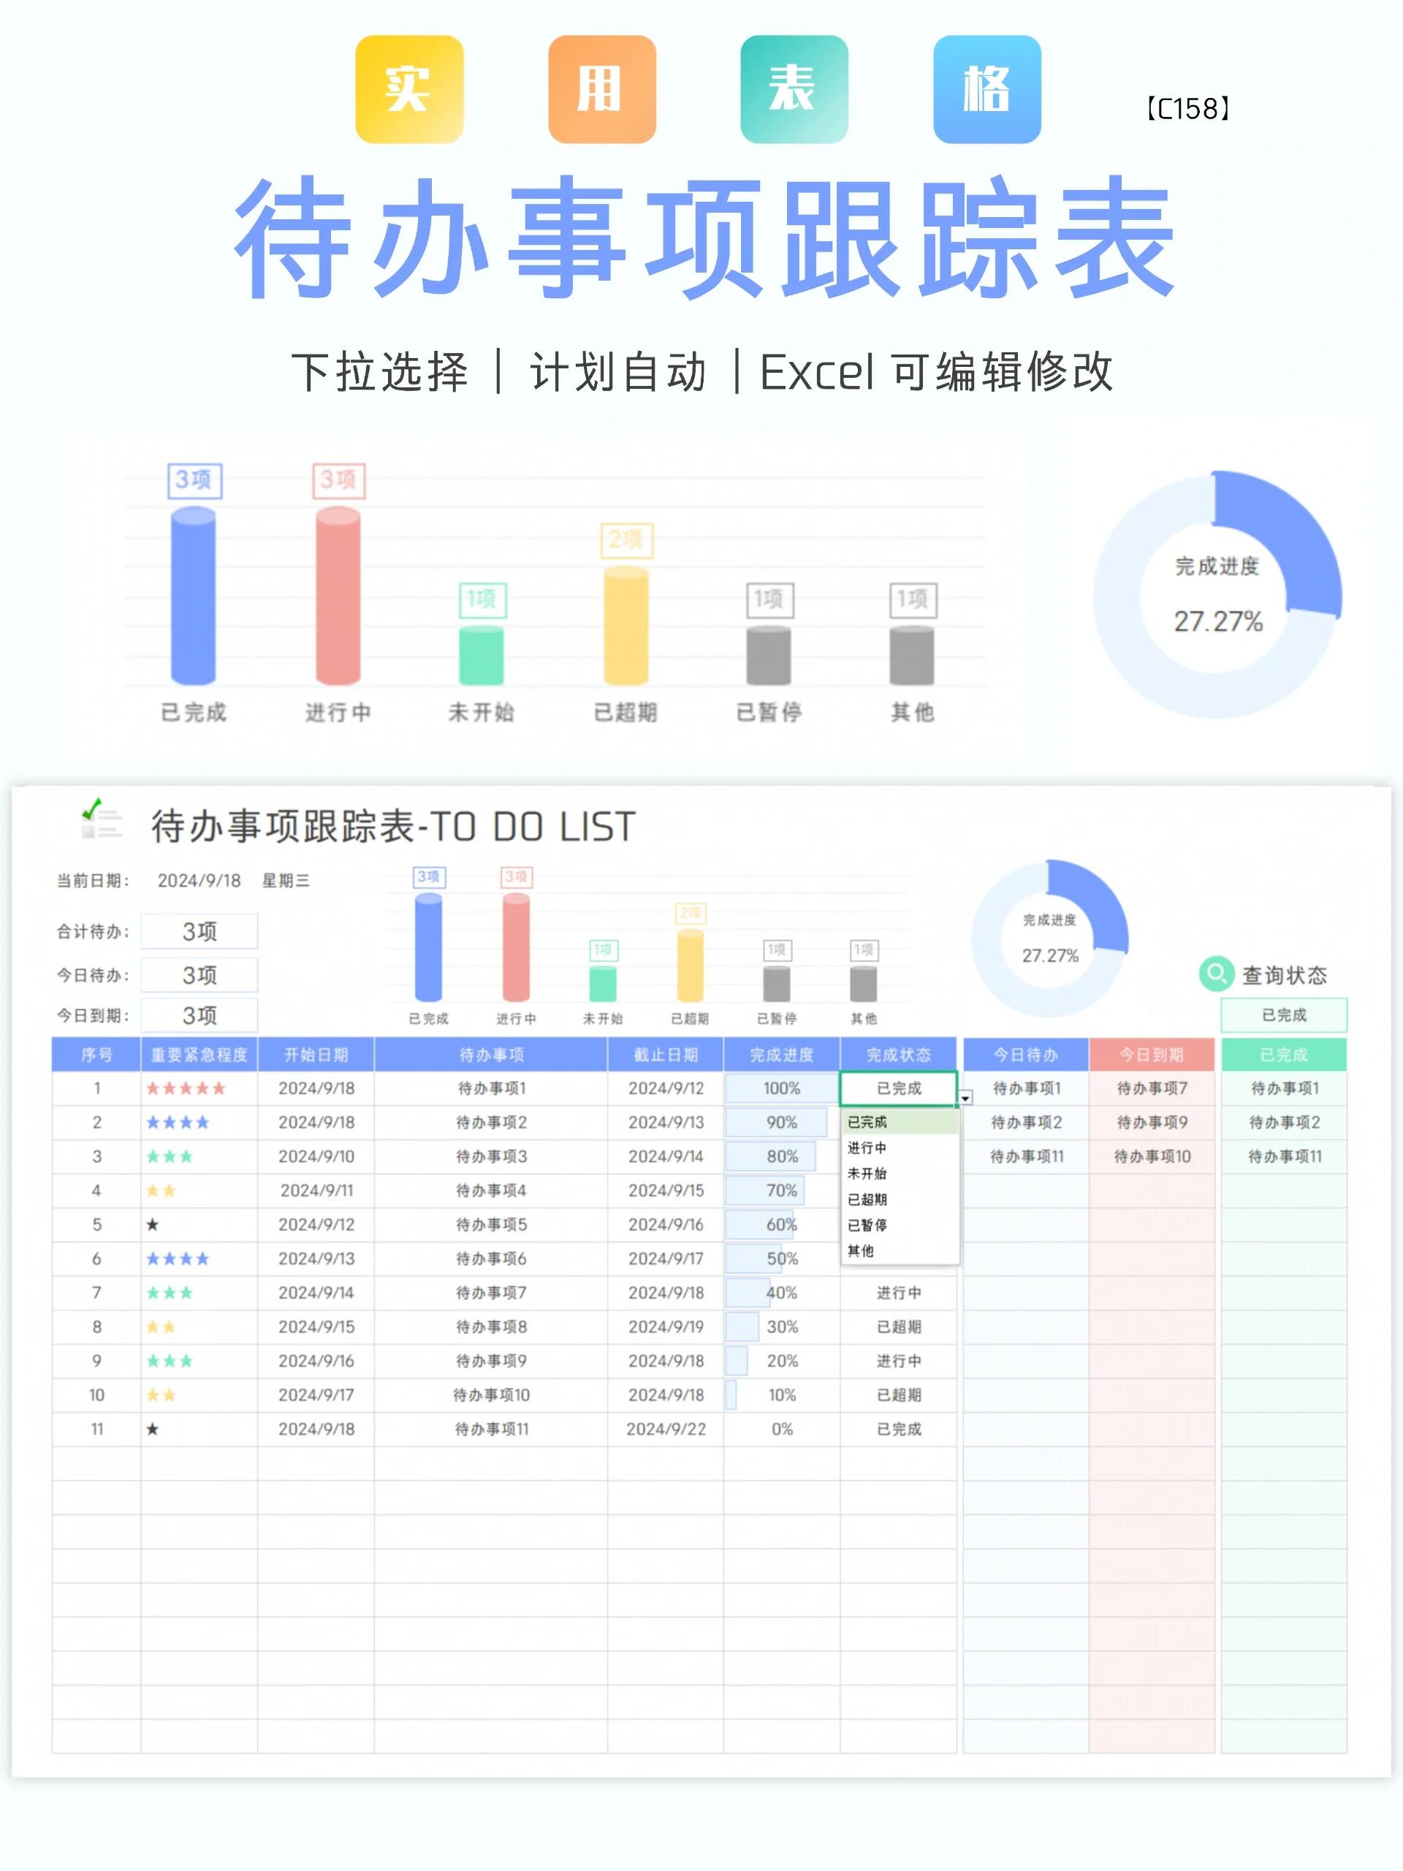
Task: Click the 100% progress bar cell
Action: (x=781, y=1088)
